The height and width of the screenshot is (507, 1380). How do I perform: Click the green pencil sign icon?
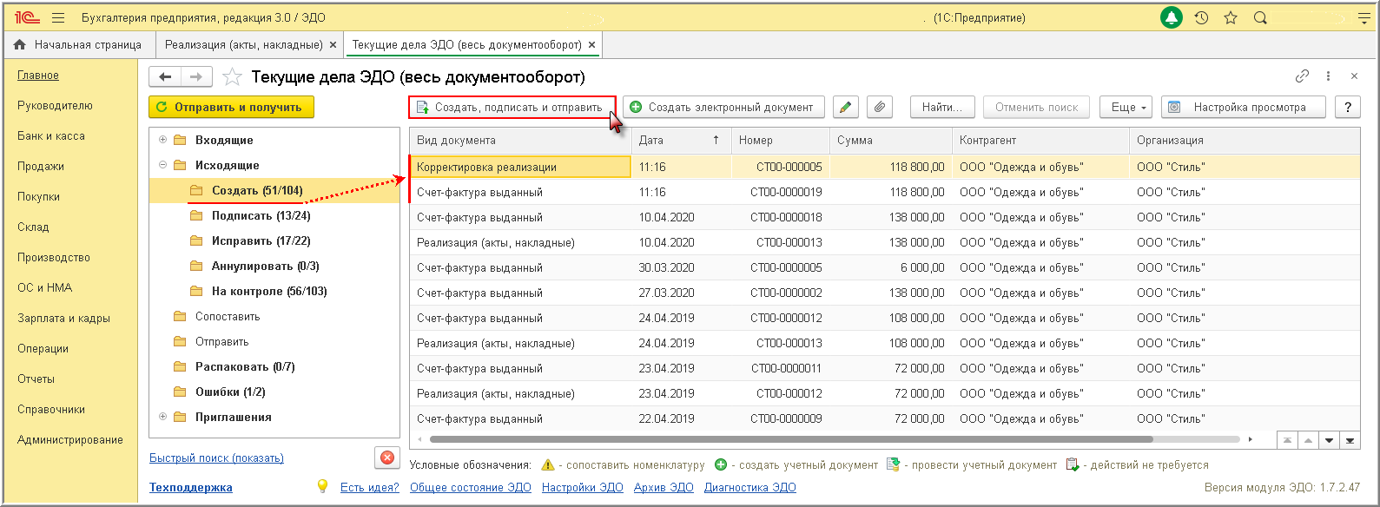(845, 107)
